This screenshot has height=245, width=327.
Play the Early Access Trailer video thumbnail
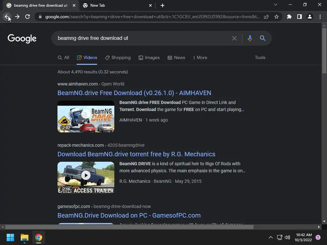pos(86,178)
